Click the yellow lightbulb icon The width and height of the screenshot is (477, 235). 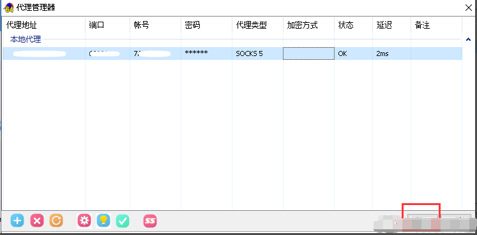click(103, 220)
